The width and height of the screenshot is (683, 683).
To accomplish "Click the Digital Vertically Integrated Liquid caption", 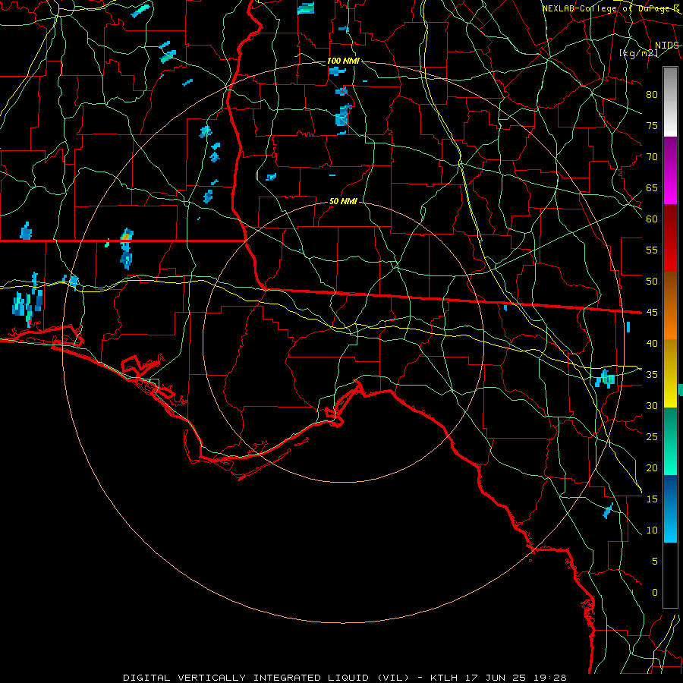I will [x=345, y=678].
